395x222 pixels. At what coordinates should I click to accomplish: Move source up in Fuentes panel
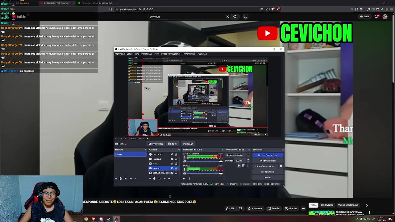164,179
